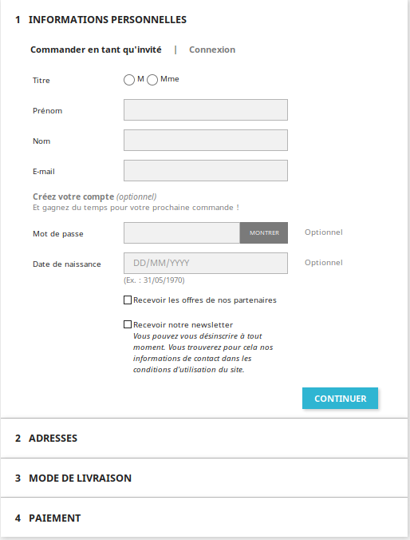
Task: Click the MONTRER password button
Action: point(264,232)
